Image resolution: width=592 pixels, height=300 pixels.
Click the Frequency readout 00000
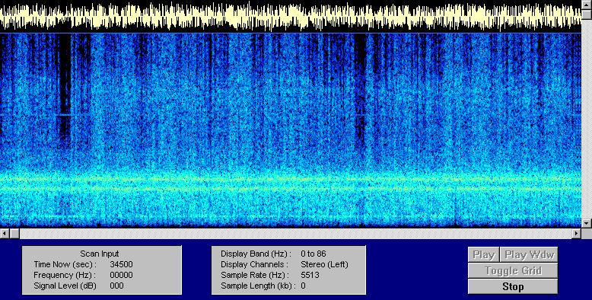point(121,275)
